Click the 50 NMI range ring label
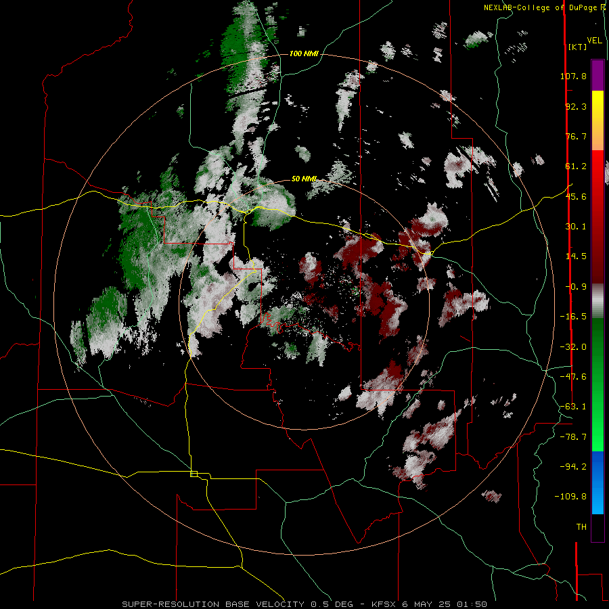Image resolution: width=609 pixels, height=609 pixels. (304, 179)
